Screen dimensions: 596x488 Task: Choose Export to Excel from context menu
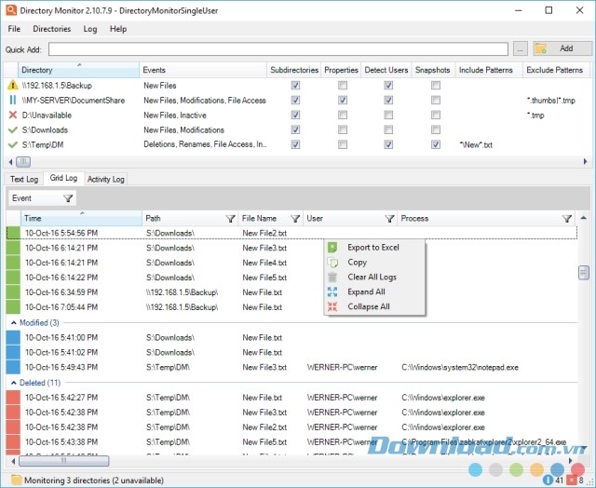(374, 248)
